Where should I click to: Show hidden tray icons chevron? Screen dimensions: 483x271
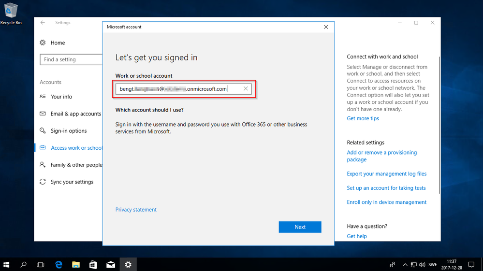point(405,265)
